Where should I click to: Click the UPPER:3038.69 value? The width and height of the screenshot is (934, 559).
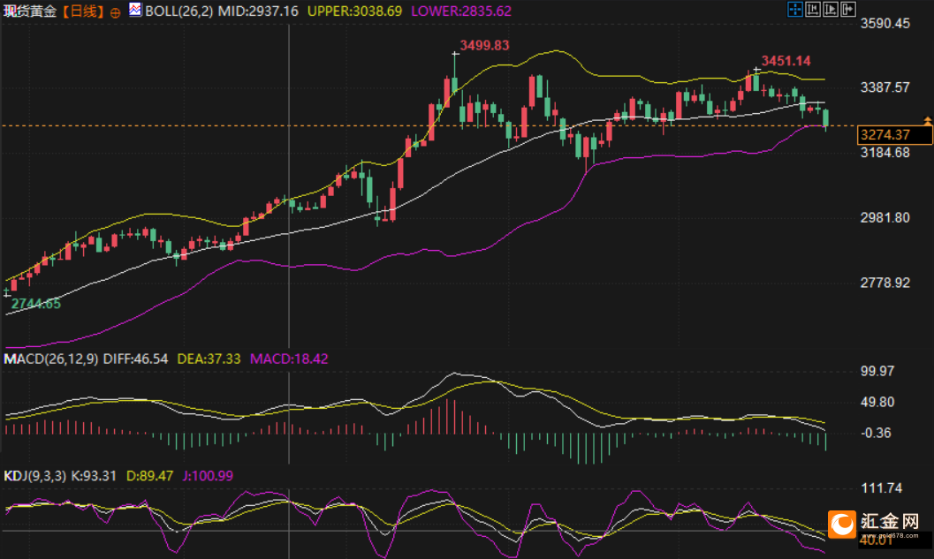click(x=354, y=11)
